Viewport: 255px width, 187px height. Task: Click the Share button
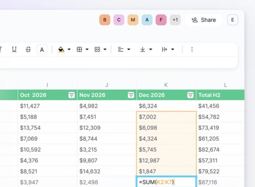tap(204, 20)
